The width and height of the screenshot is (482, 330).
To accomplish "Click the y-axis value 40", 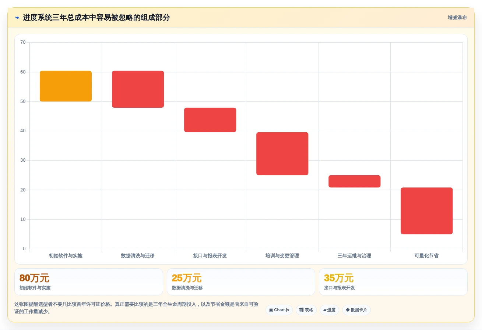I will point(23,131).
